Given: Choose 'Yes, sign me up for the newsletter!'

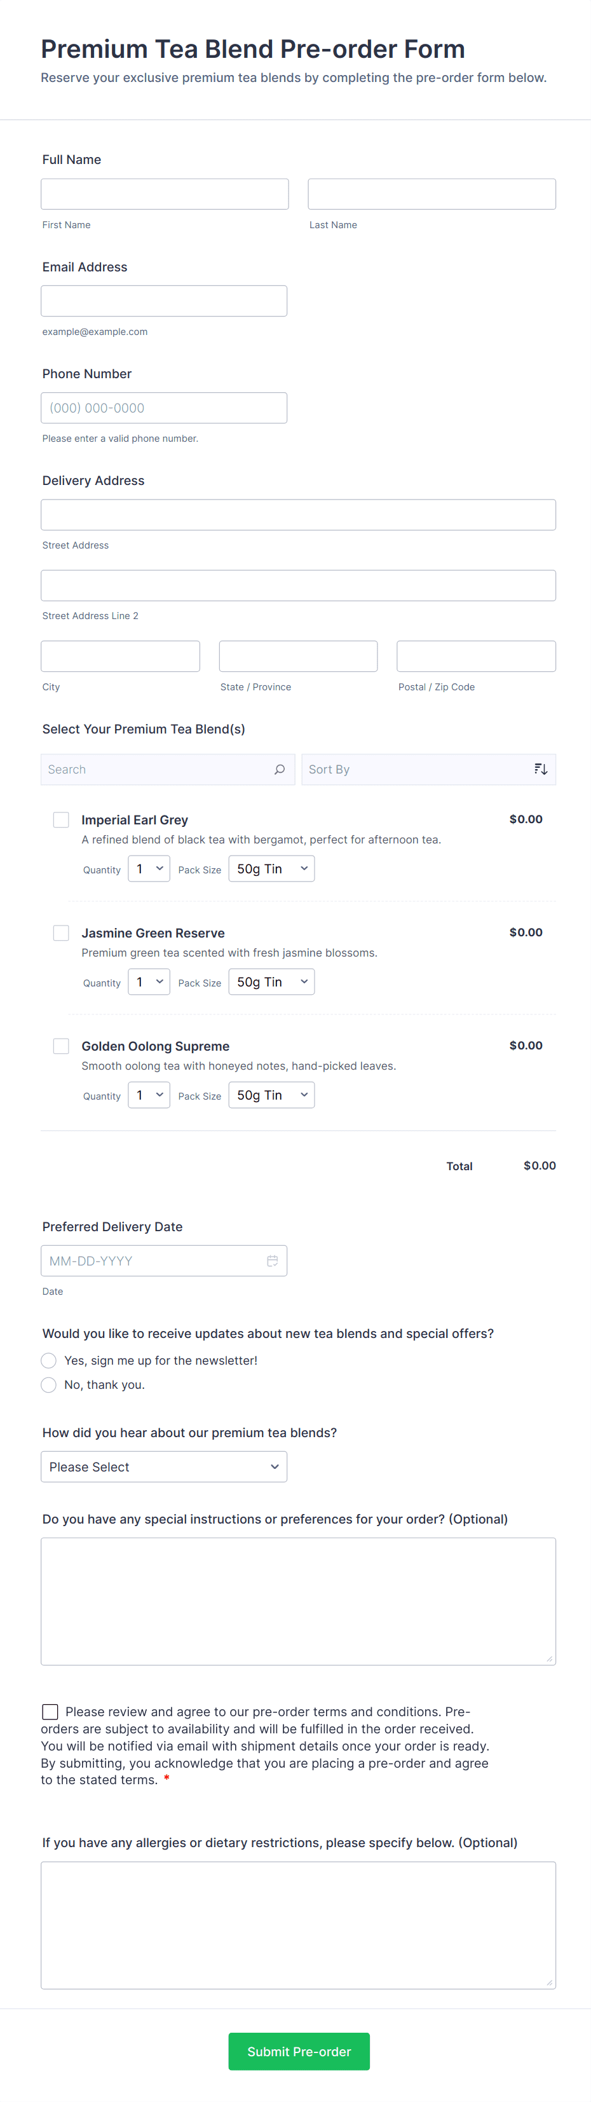Looking at the screenshot, I should coord(49,1360).
